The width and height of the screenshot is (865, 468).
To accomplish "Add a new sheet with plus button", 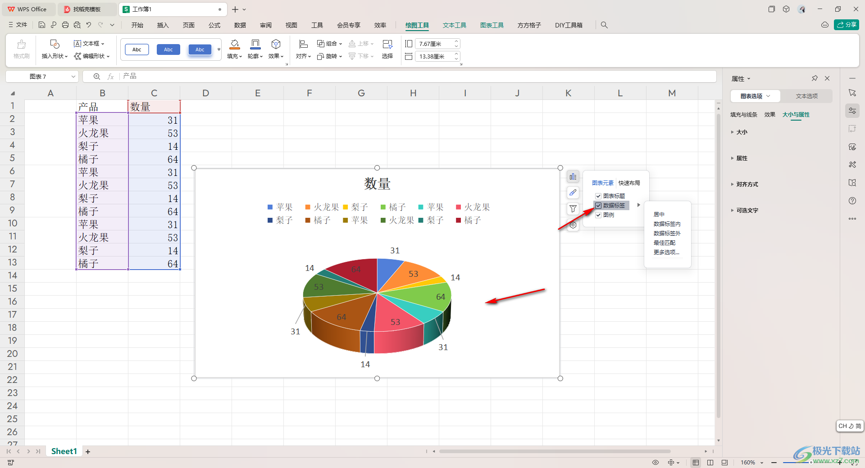I will tap(88, 452).
